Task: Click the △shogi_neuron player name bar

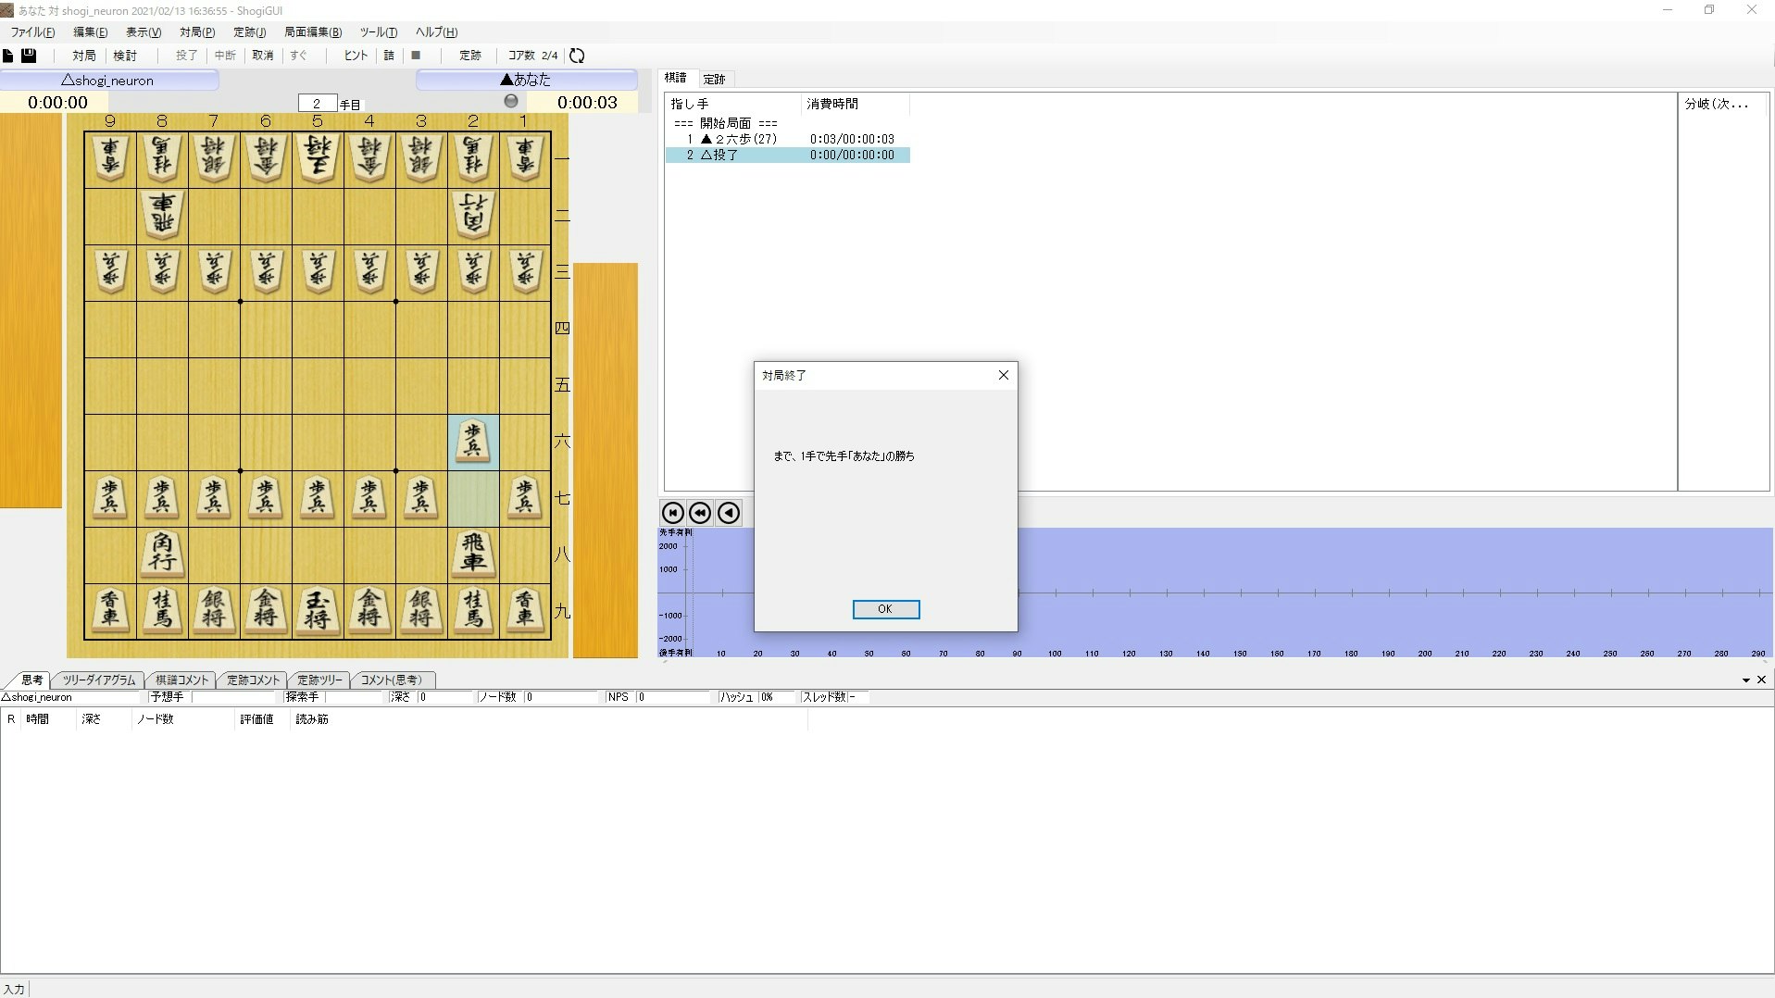Action: pyautogui.click(x=108, y=81)
